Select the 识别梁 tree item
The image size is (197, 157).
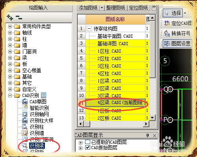(x=37, y=146)
